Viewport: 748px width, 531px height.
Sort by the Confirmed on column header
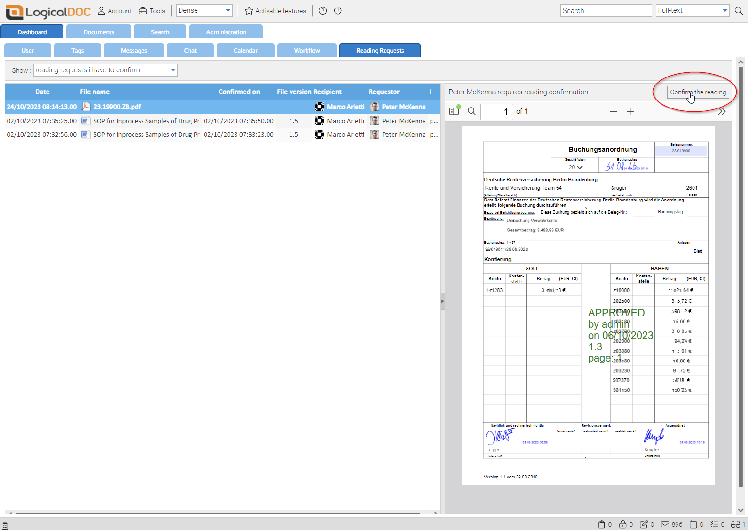pyautogui.click(x=239, y=92)
